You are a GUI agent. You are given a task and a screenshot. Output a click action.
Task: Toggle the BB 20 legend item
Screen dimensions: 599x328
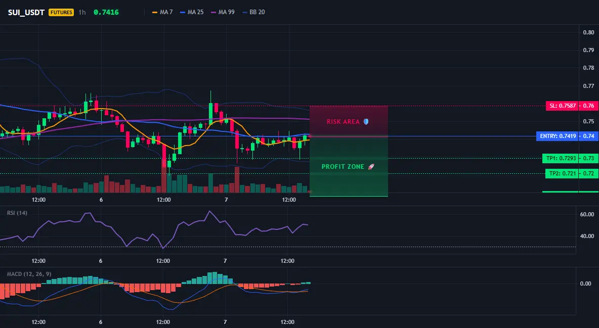[253, 12]
